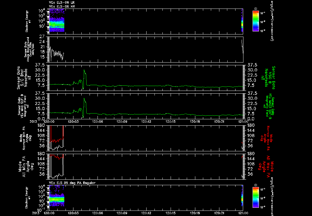Click the red All Max PA trace near 144

click(x=57, y=157)
